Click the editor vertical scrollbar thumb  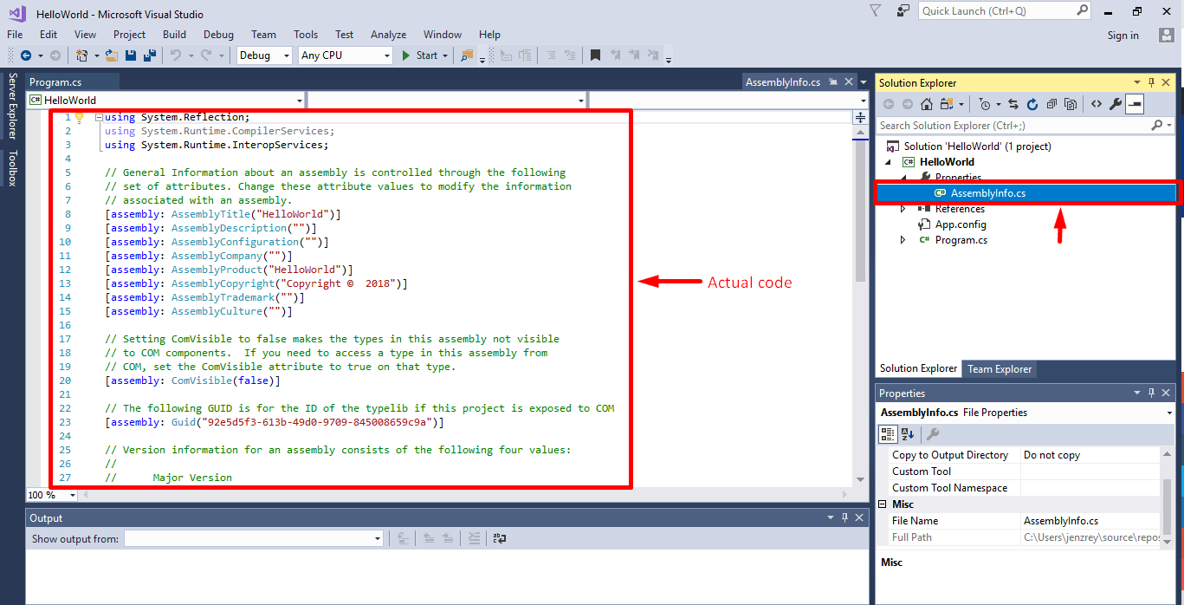click(x=860, y=211)
